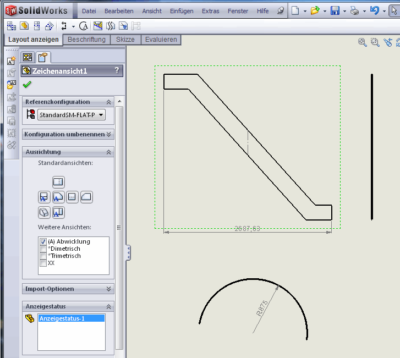This screenshot has width=400, height=358.
Task: Click the Print icon in the toolbar
Action: point(355,10)
